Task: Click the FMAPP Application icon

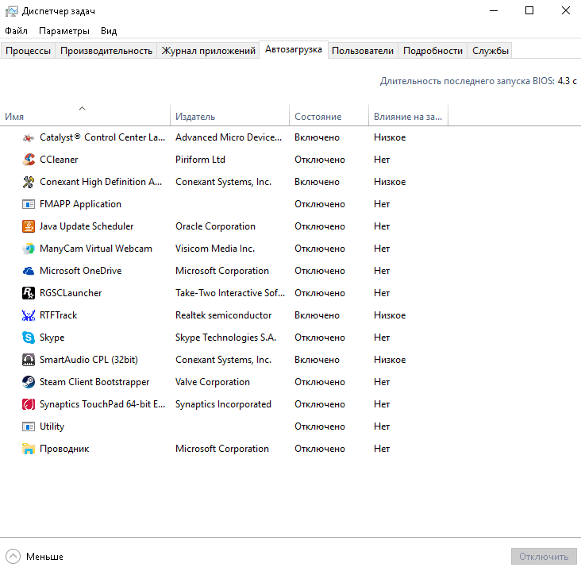Action: coord(29,204)
